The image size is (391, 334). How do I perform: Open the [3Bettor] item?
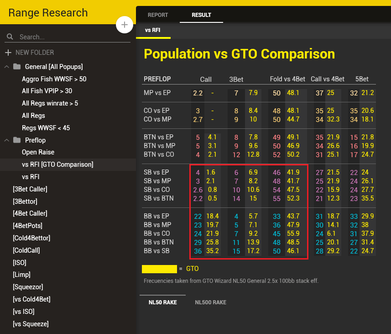click(x=25, y=201)
